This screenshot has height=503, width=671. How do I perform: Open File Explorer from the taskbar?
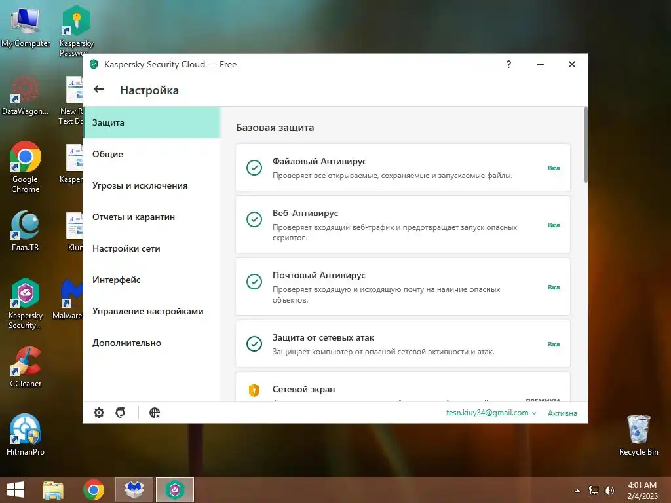(x=53, y=490)
